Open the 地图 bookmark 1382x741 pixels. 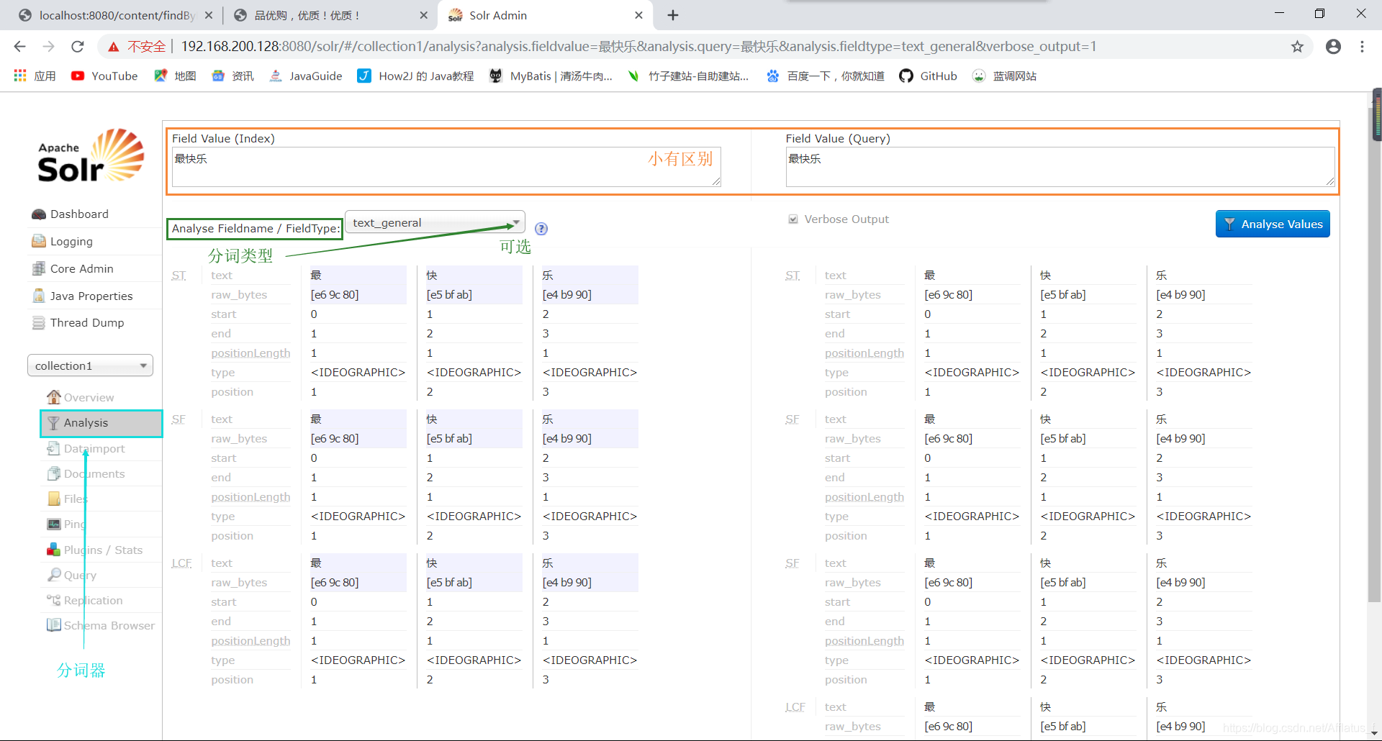(176, 76)
